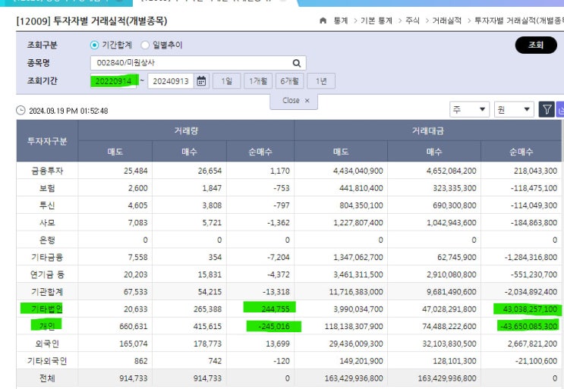
Task: Click the 거래대금 group header
Action: click(427, 130)
